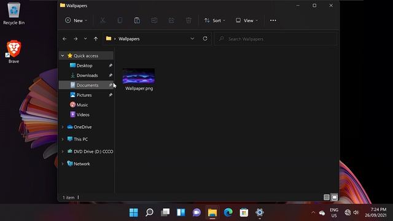The height and width of the screenshot is (221, 393).
Task: Open the See more ellipsis menu
Action: [x=273, y=20]
